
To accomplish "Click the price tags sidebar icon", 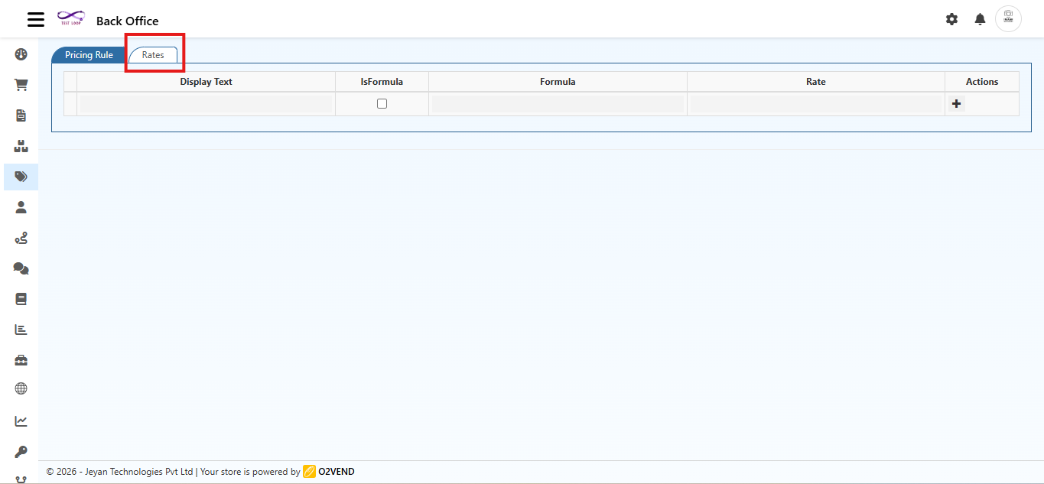I will 21,177.
